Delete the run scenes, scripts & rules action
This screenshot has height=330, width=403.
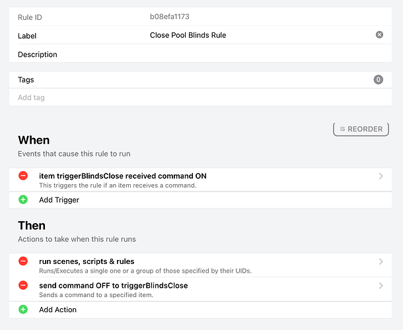coord(23,262)
